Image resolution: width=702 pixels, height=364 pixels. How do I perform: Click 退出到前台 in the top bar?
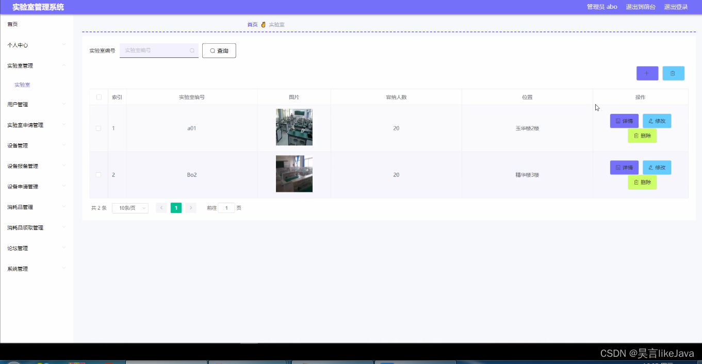(641, 7)
